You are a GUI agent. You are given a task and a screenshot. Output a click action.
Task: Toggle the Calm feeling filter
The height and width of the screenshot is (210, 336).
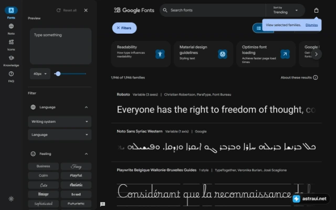point(43,175)
